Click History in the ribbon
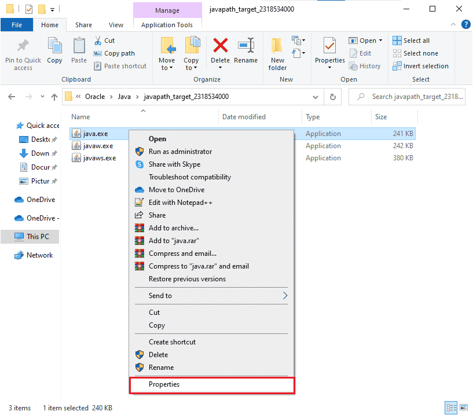Viewport: 473px width, 415px height. point(365,66)
